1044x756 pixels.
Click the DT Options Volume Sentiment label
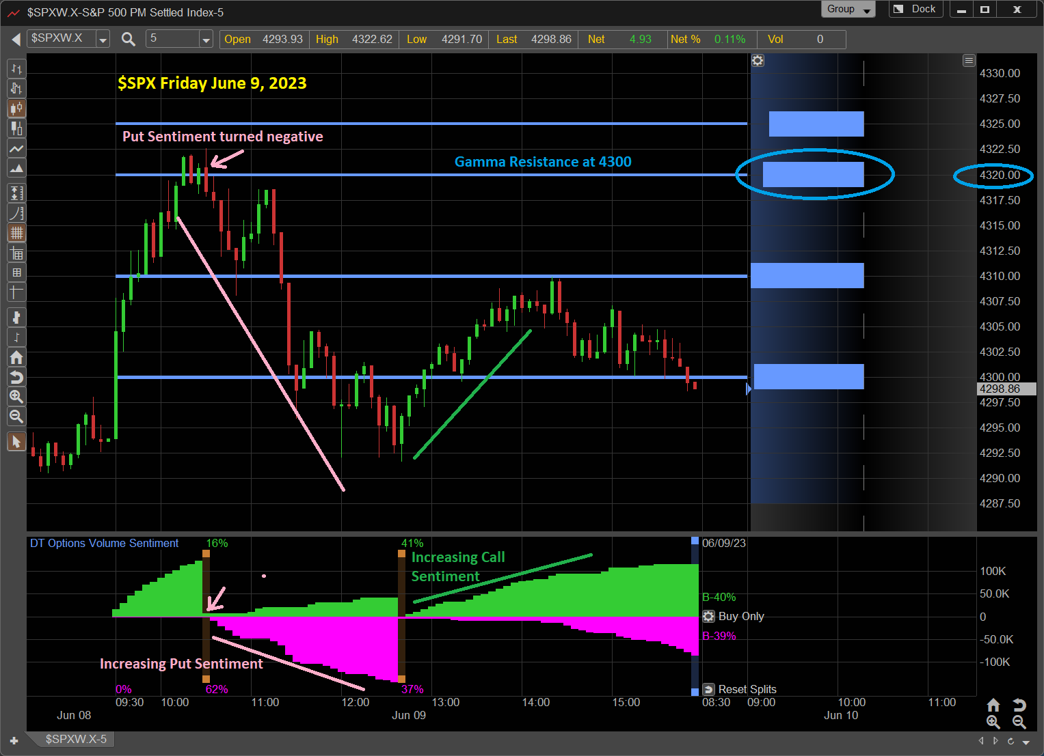104,543
